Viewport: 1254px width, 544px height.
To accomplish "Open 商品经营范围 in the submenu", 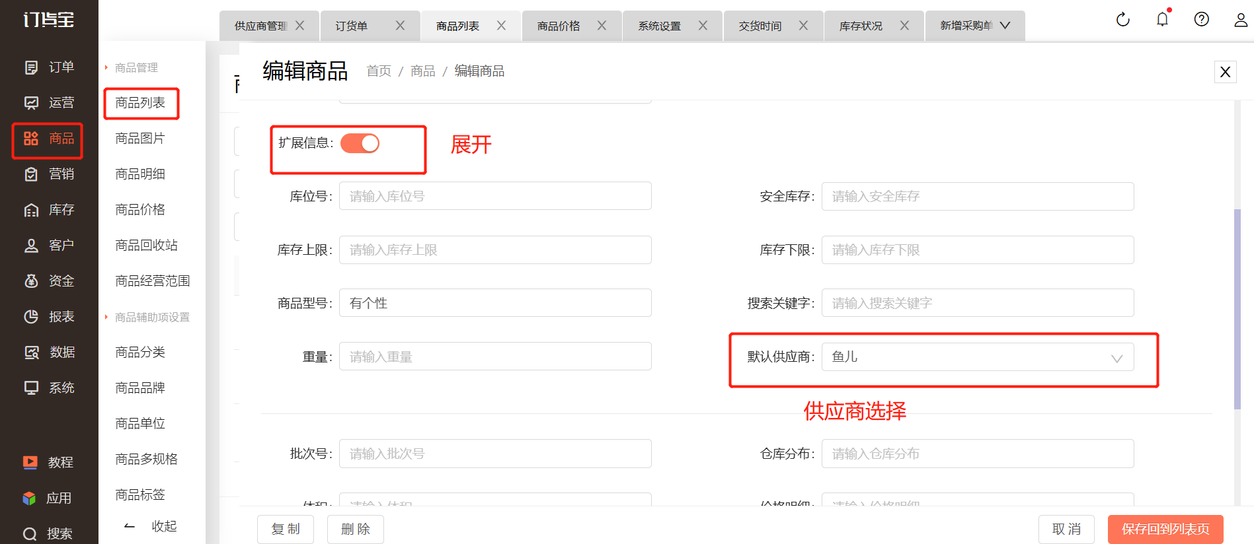I will (153, 281).
